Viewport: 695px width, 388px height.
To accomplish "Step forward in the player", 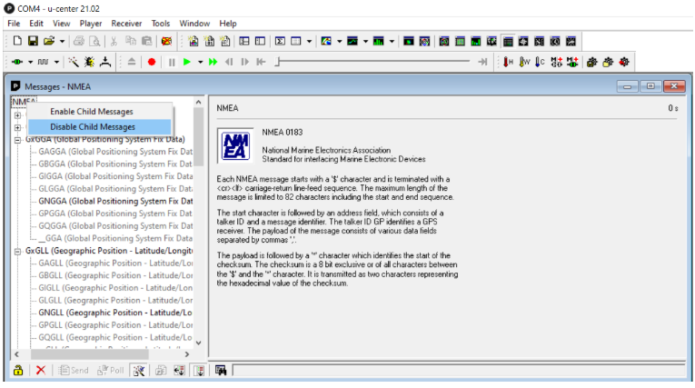I will tap(244, 62).
